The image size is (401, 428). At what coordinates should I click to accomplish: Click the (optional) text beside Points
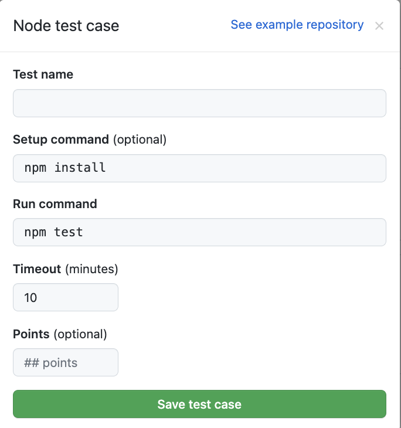(x=80, y=334)
